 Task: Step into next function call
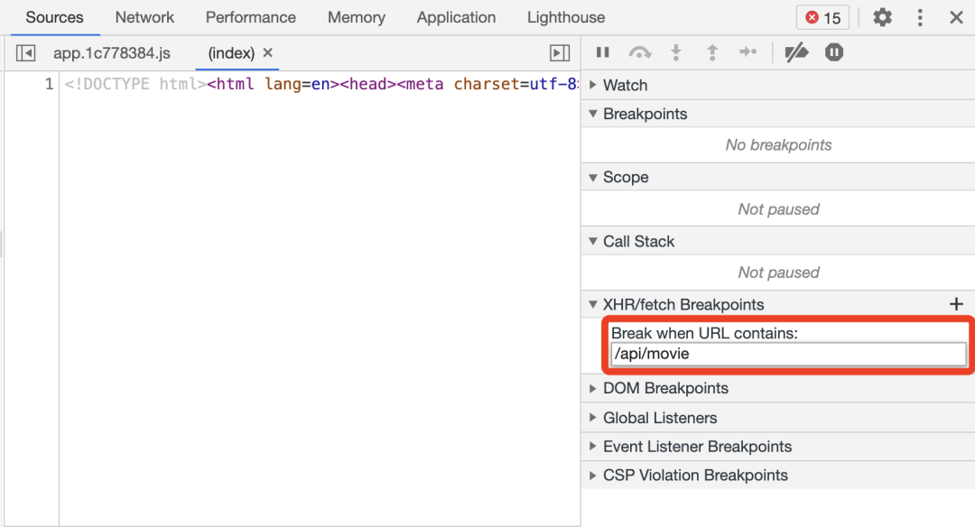pyautogui.click(x=676, y=52)
